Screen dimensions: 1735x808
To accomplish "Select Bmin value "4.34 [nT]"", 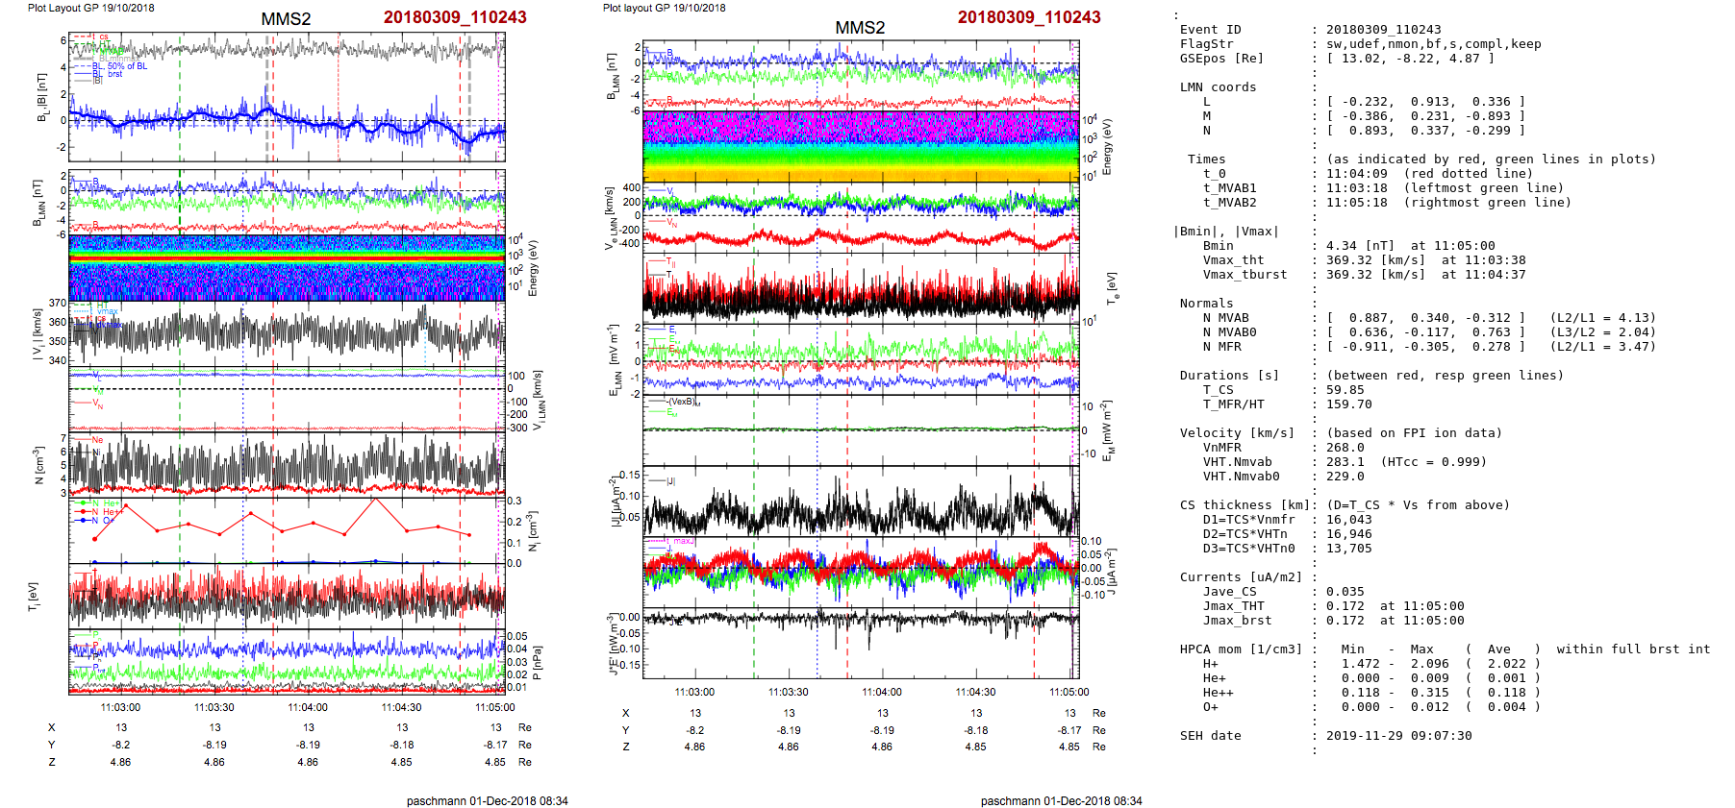I will tap(1360, 246).
